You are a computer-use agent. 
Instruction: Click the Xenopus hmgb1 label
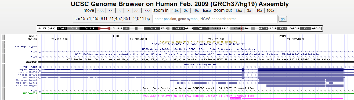coord(27,80)
